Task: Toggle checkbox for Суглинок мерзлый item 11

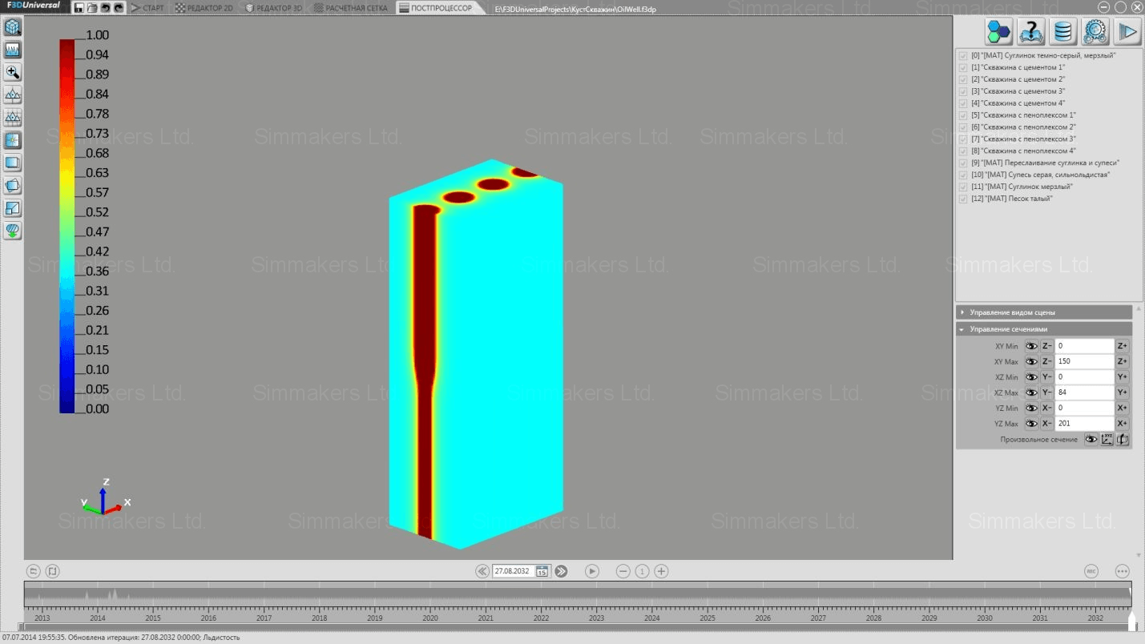Action: [x=964, y=187]
